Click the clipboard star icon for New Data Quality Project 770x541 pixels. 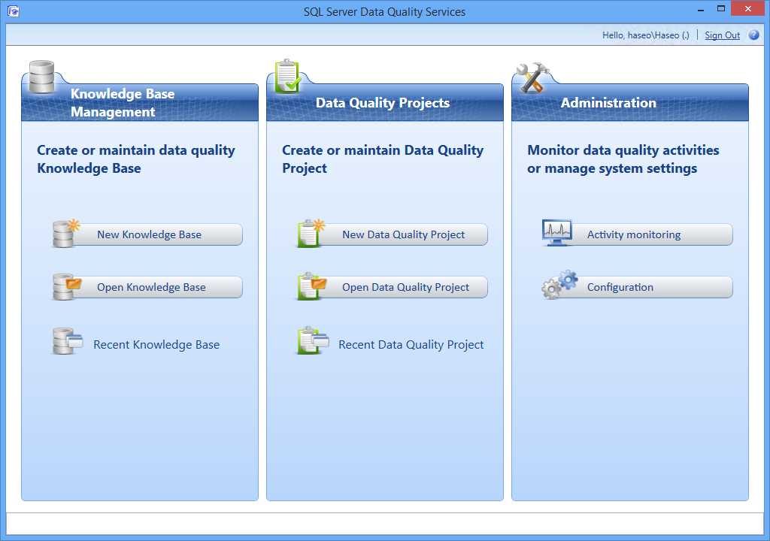tap(311, 233)
